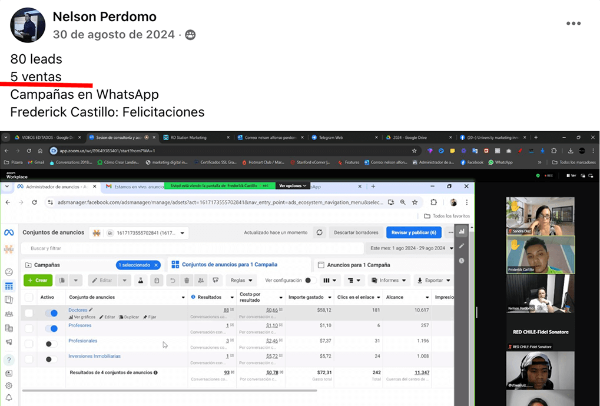
Task: Click the help question mark icon
Action: click(9, 360)
